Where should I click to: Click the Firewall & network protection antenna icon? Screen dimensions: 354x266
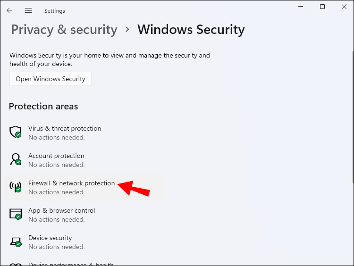click(16, 186)
